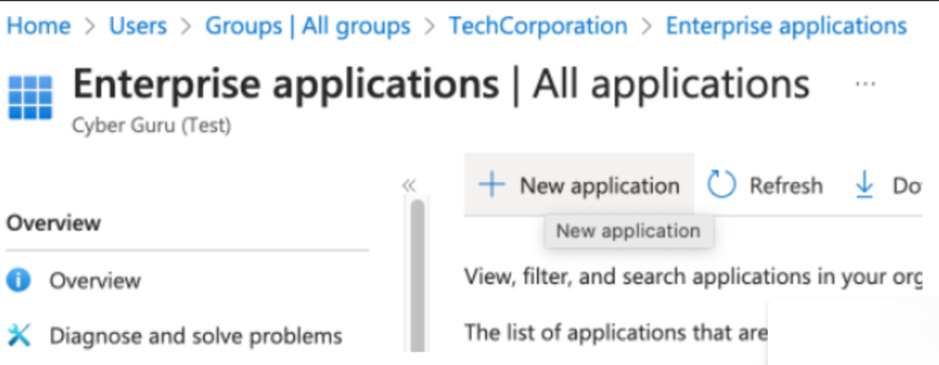Click the Enterprise applications grid icon
The width and height of the screenshot is (939, 365).
(x=30, y=96)
